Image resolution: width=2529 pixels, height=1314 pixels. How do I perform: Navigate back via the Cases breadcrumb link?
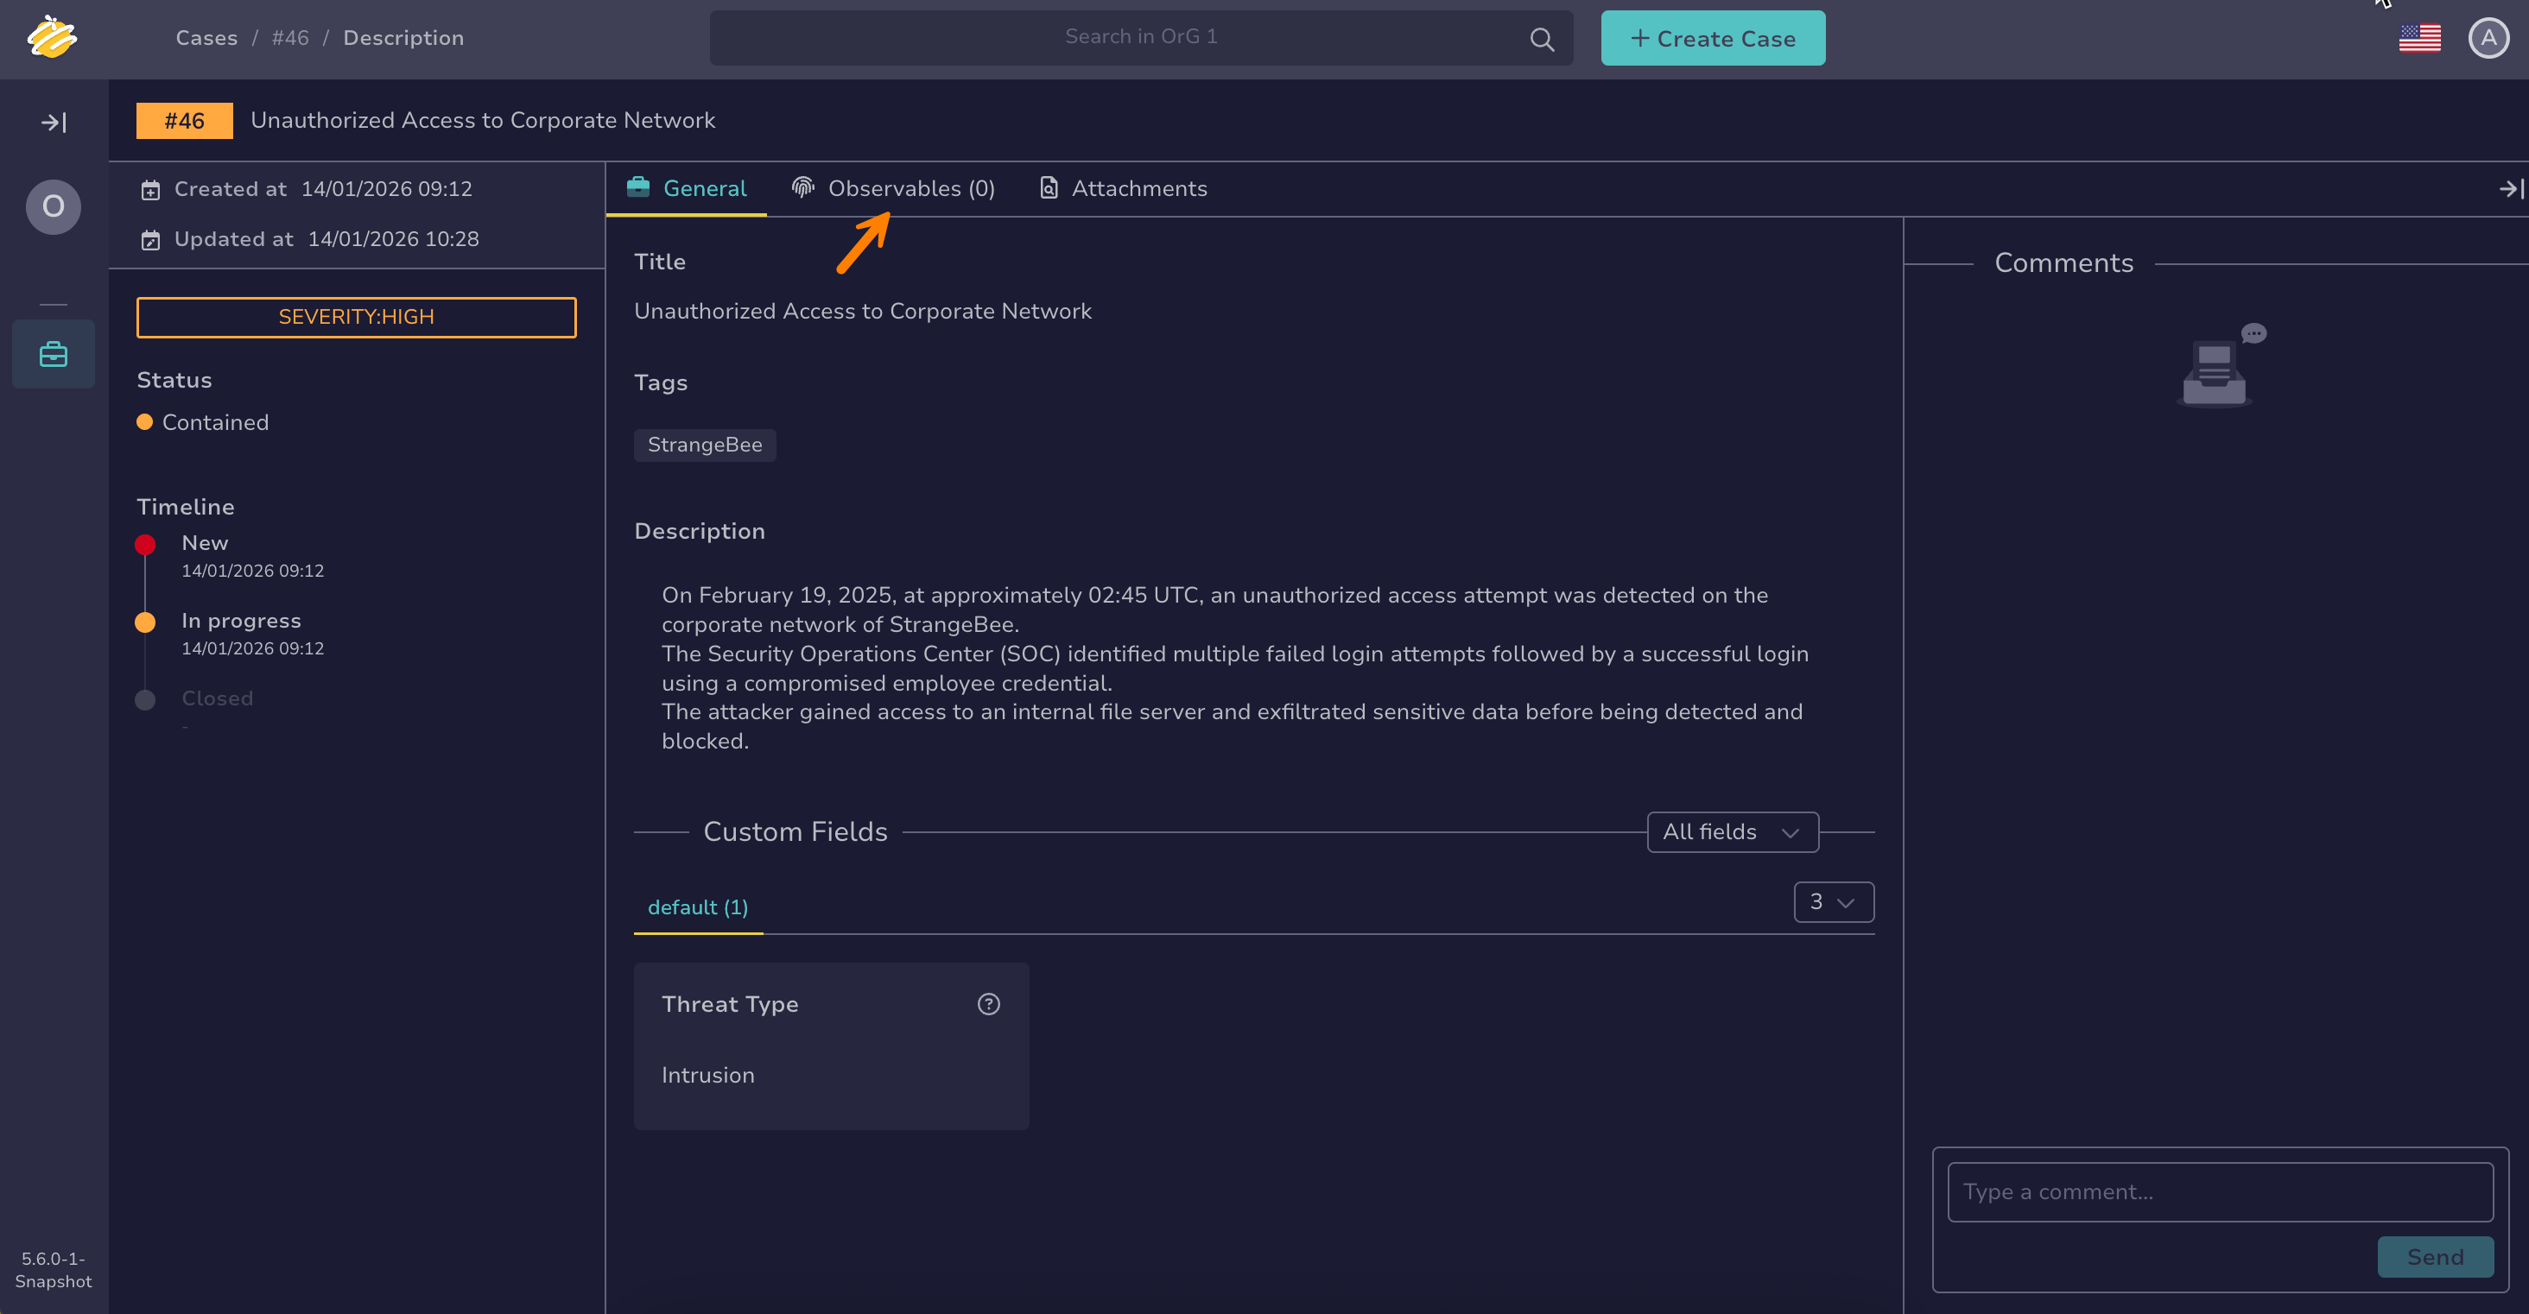point(206,37)
